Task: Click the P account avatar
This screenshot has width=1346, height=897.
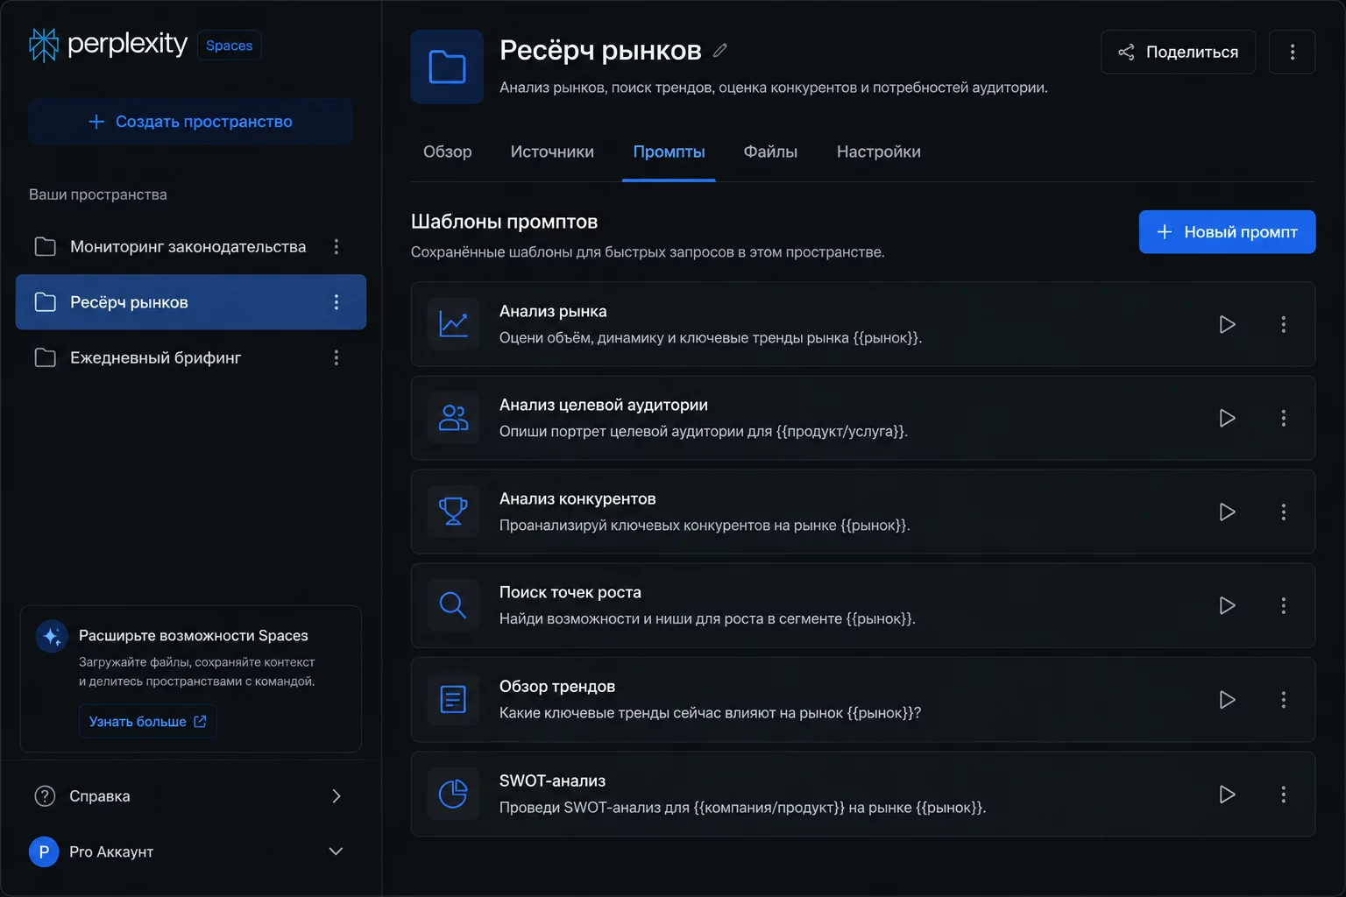Action: coord(44,851)
